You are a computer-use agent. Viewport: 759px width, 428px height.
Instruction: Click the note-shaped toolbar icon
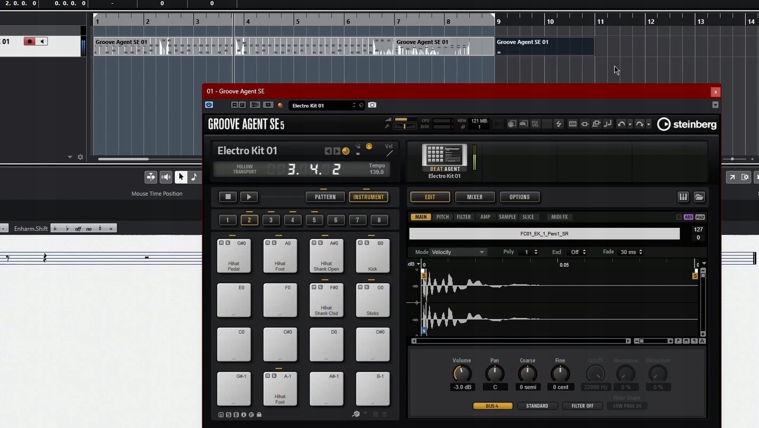point(608,124)
